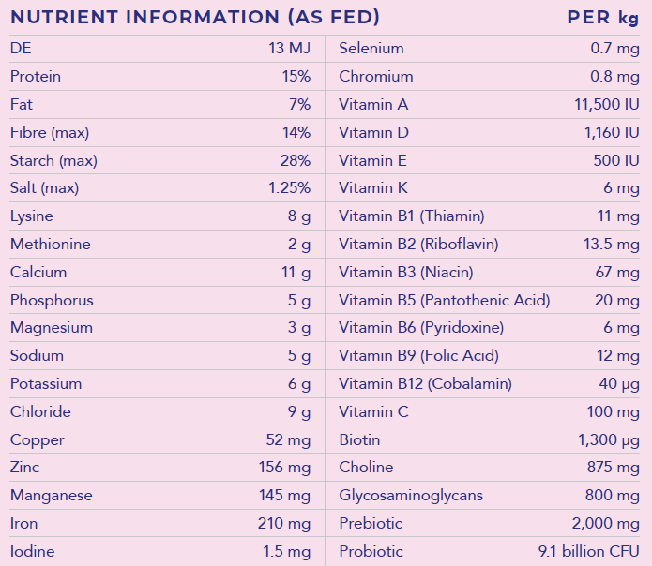Select the Protein row label

[x=36, y=77]
